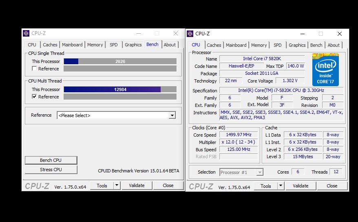
Task: Click Tools button in right window
Action: tap(266, 186)
